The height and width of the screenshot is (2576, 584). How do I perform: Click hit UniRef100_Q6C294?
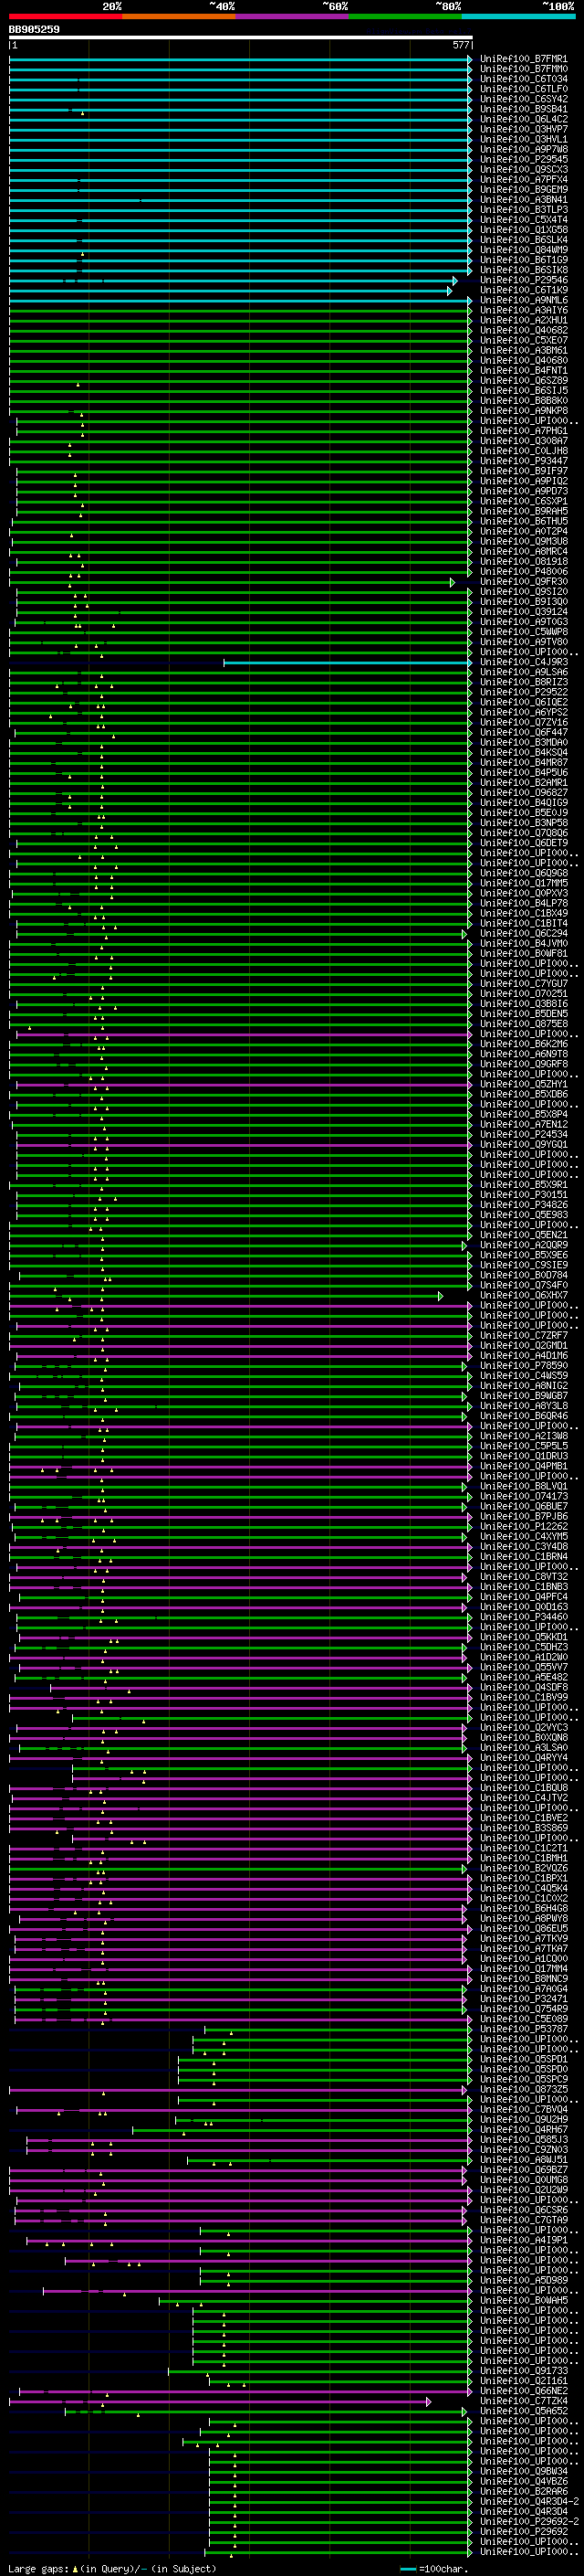[523, 934]
